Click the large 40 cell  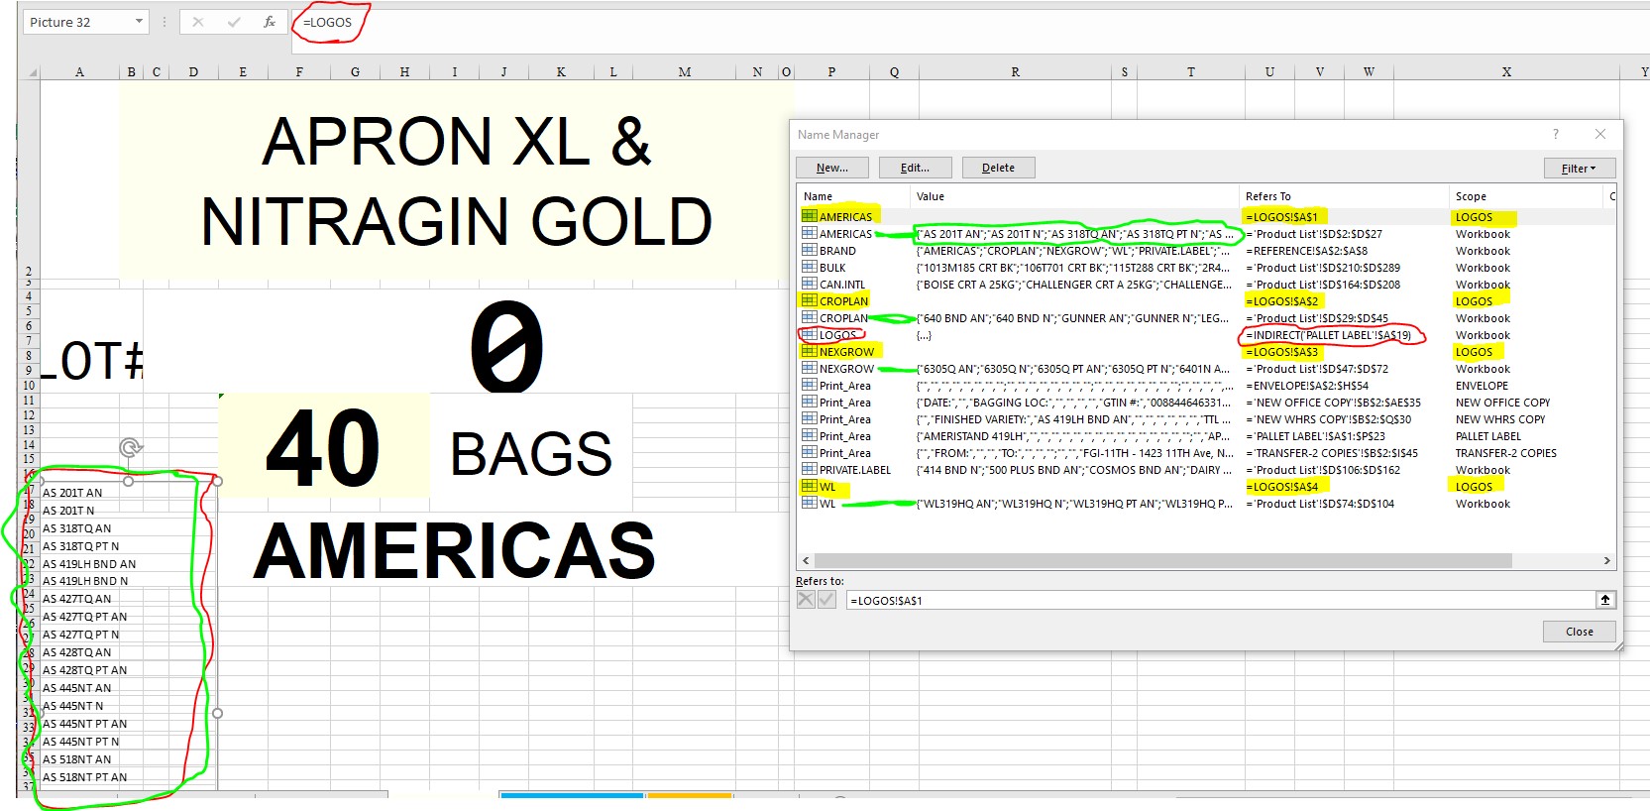324,446
